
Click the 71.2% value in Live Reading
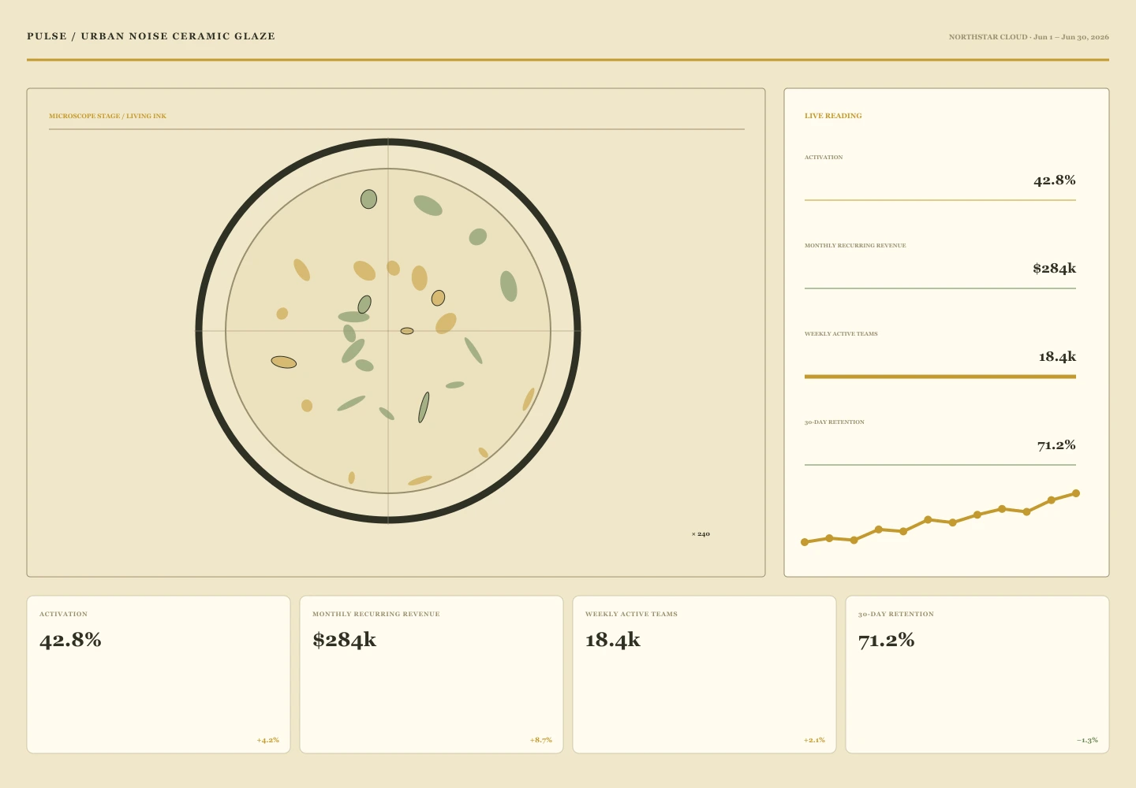(x=1056, y=445)
